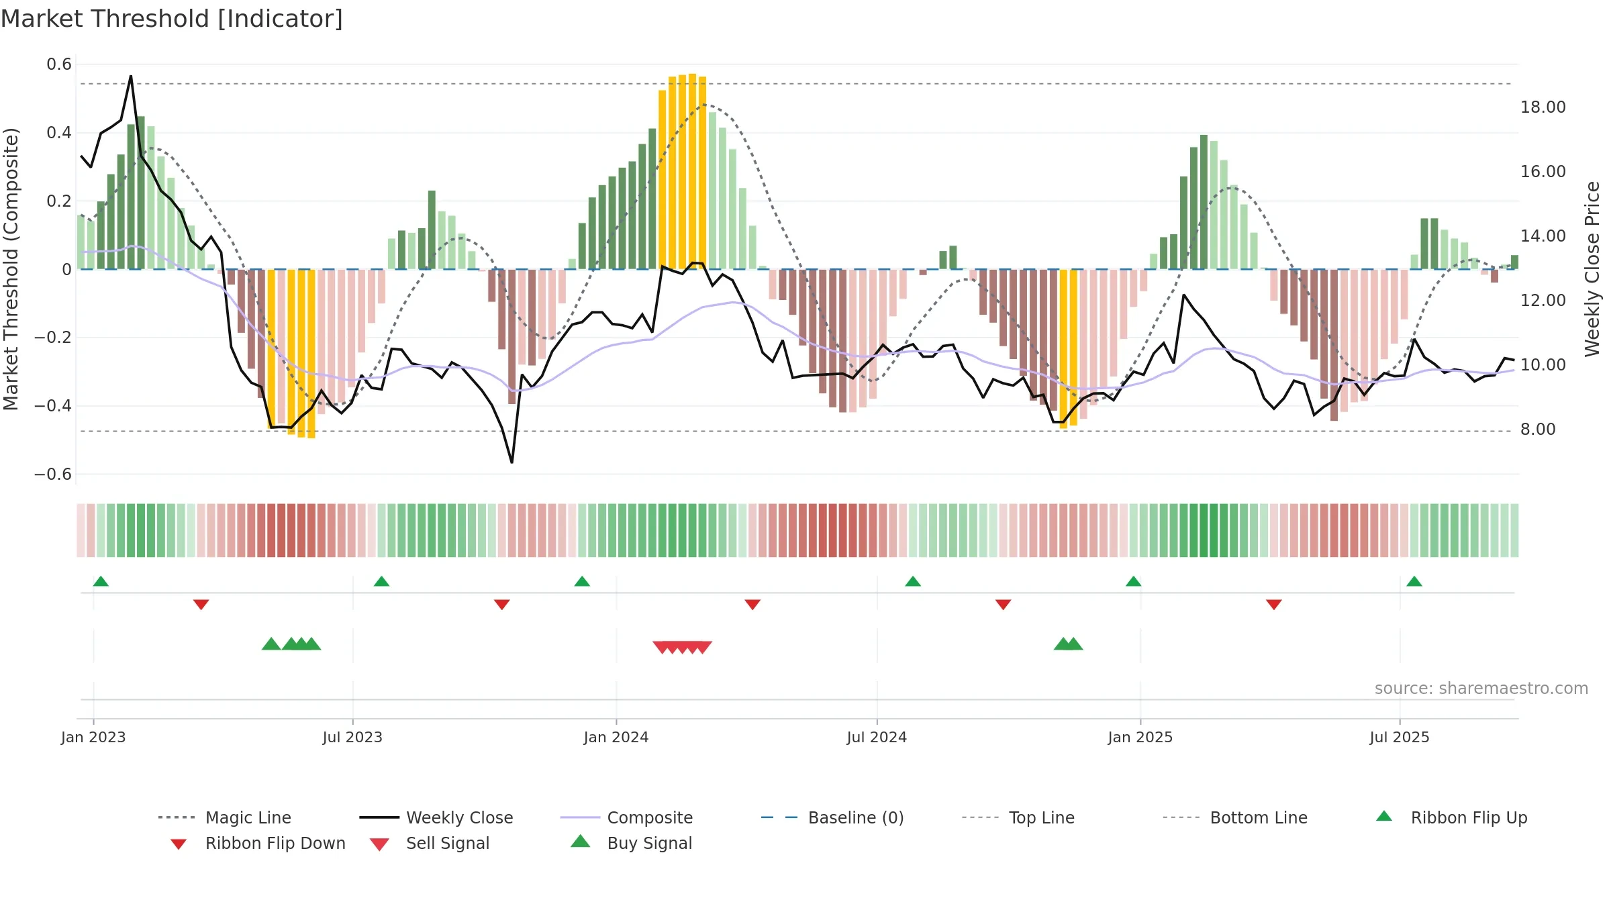Screen dimensions: 1611x906
Task: Click the 0.4 left axis tick label
Action: point(59,133)
